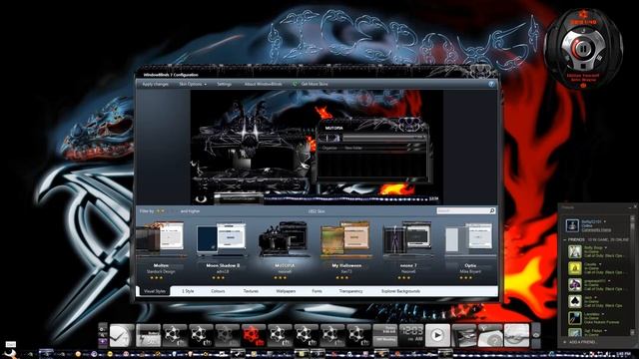Switch to the Visual Styles tab

[x=155, y=291]
